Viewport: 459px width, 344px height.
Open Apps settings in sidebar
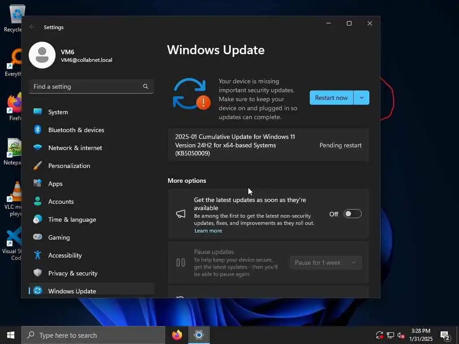[91, 183]
